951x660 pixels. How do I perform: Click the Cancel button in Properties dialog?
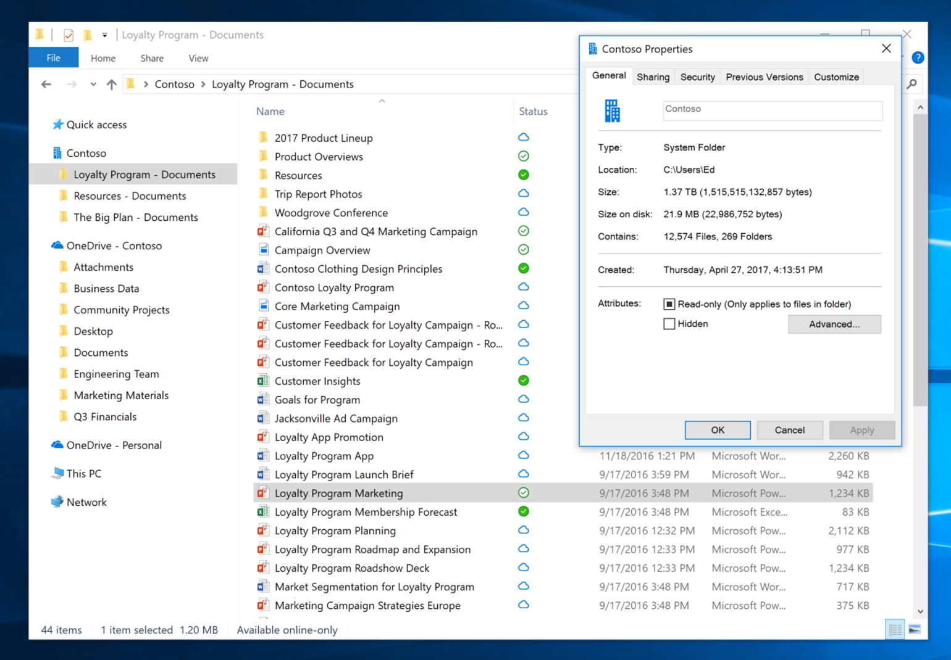[x=790, y=430]
